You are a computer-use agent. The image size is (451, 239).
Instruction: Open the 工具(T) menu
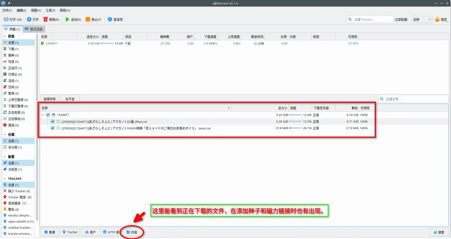tap(50, 10)
